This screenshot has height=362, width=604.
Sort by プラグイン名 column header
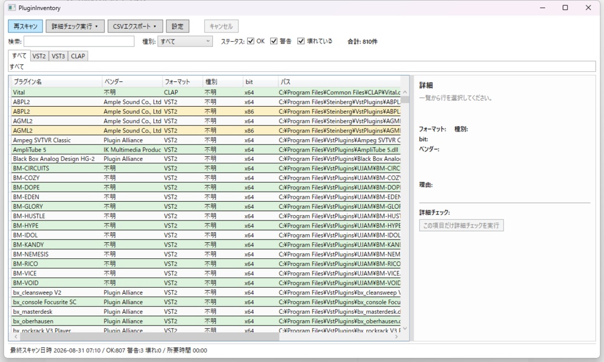click(56, 81)
